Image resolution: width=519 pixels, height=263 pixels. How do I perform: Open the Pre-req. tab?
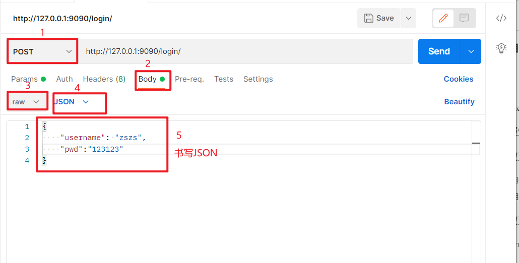coord(189,79)
